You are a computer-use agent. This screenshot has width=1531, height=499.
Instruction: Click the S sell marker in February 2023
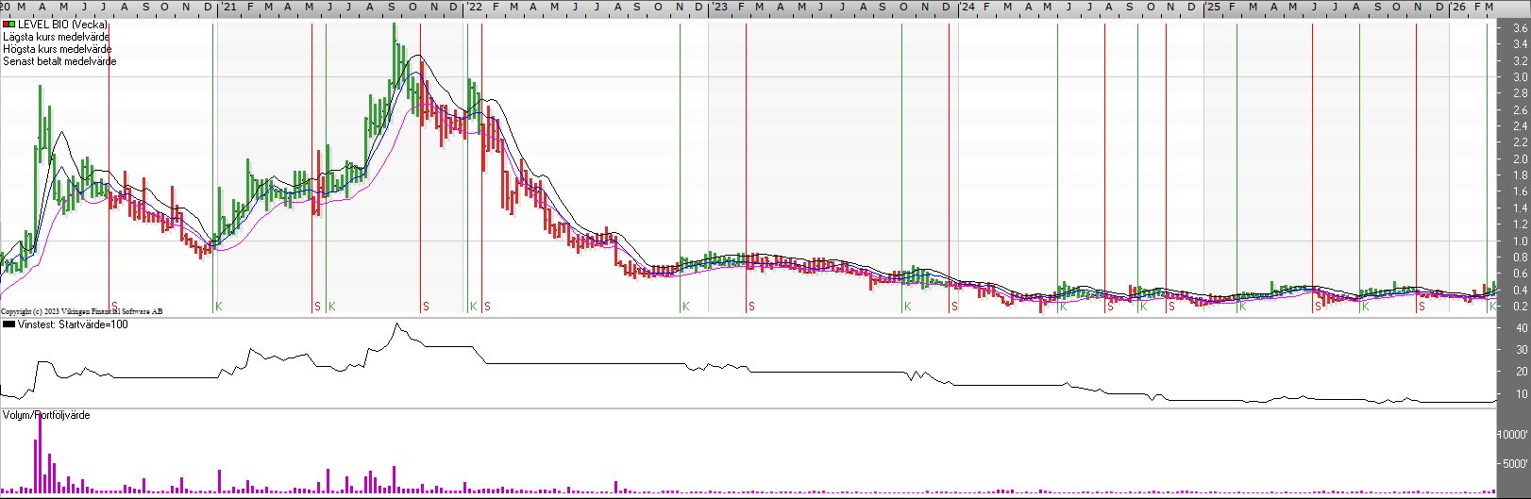coord(751,307)
